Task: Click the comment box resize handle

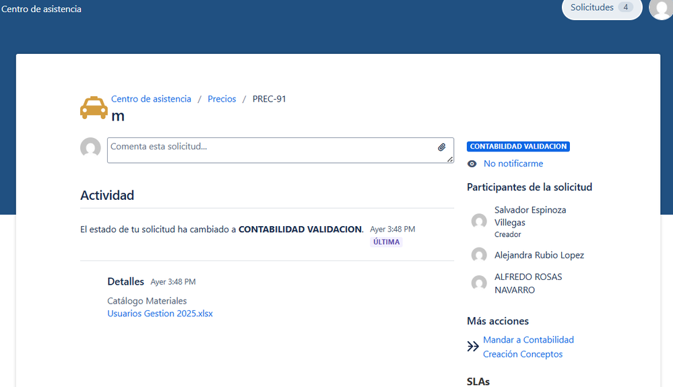Action: 449,159
